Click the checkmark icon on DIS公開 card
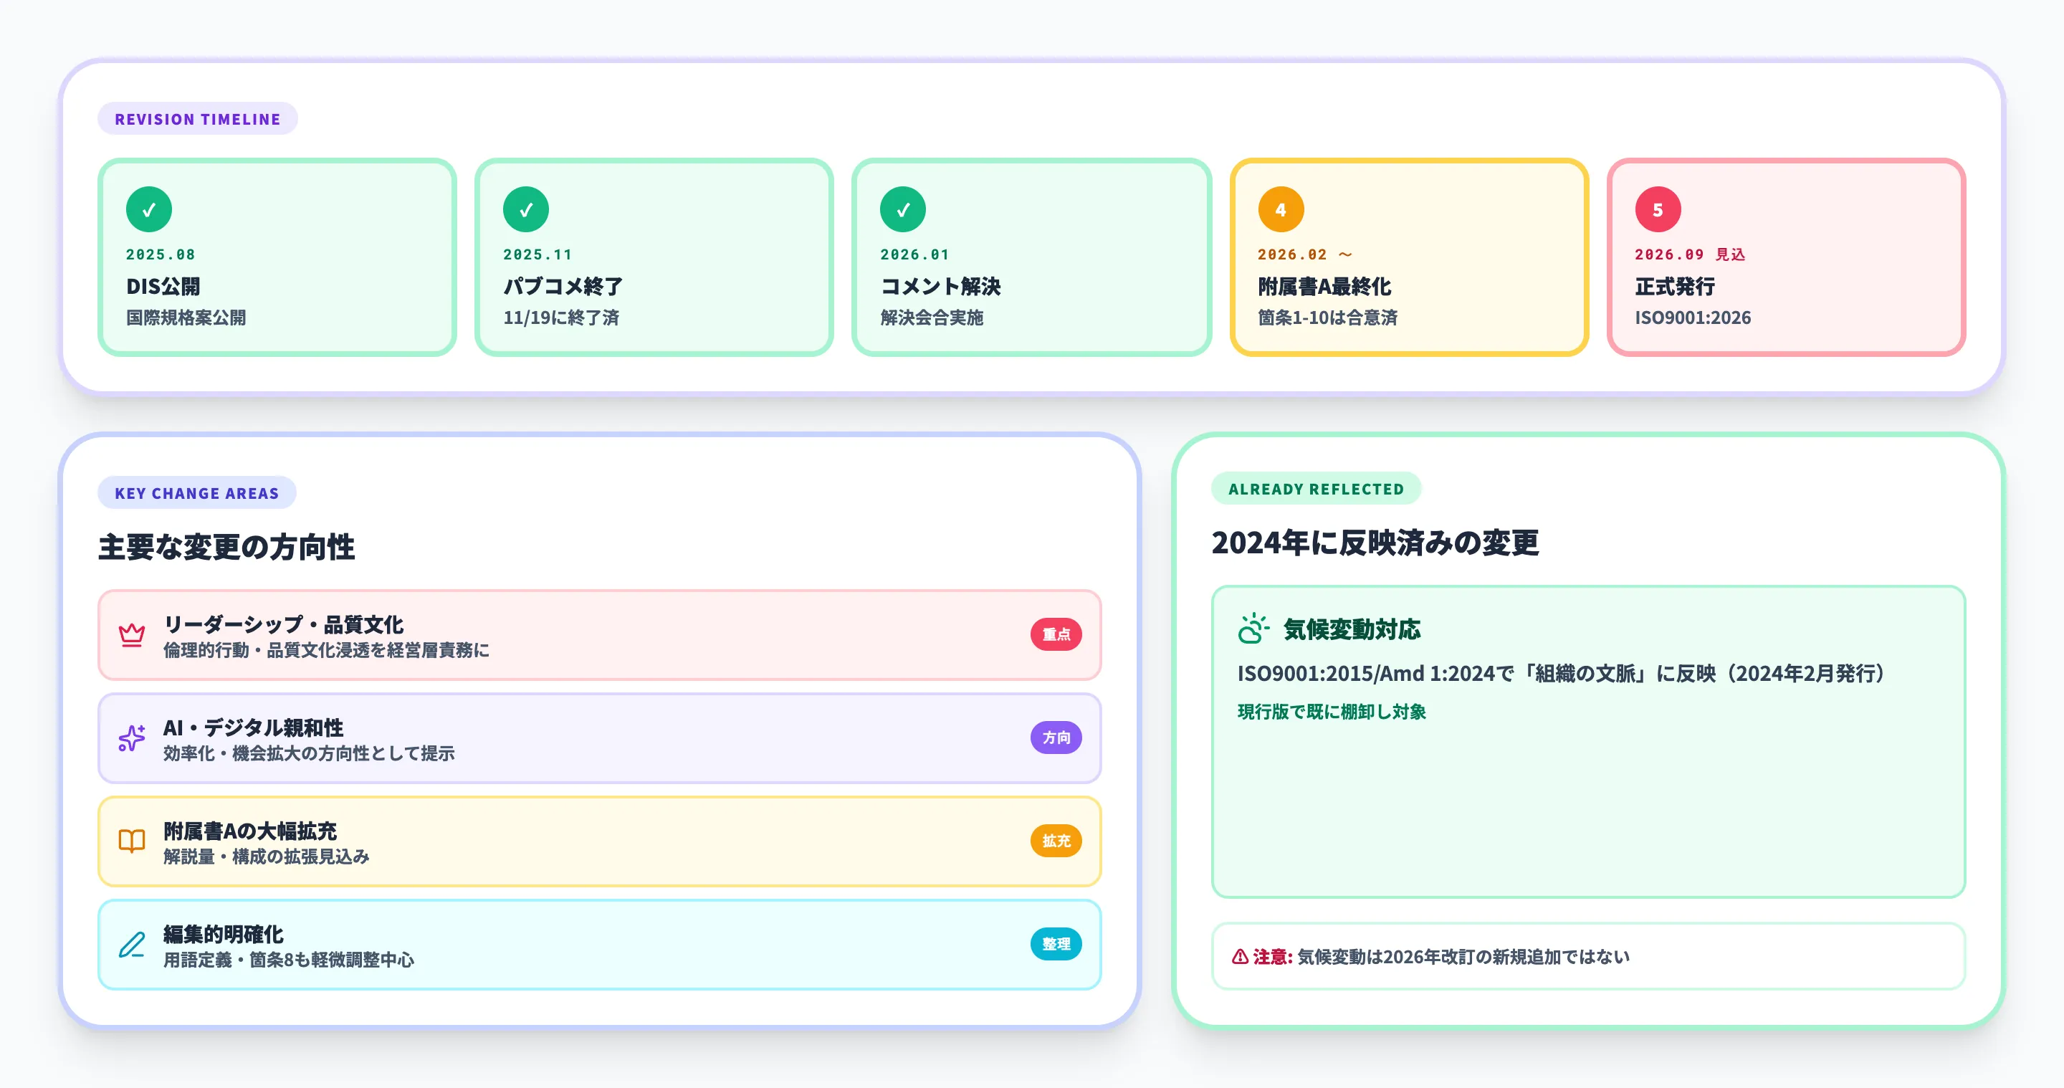 click(x=148, y=209)
